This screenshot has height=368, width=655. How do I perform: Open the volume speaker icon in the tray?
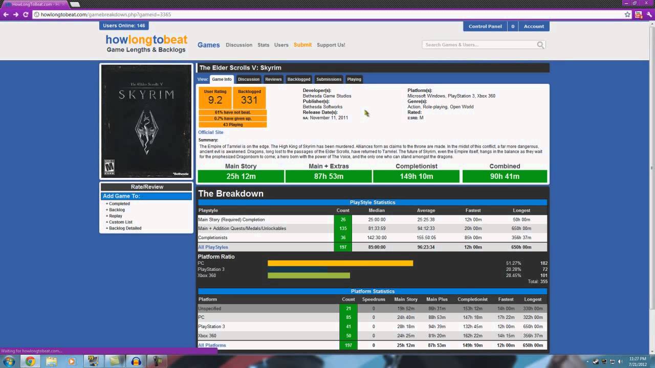pos(620,362)
